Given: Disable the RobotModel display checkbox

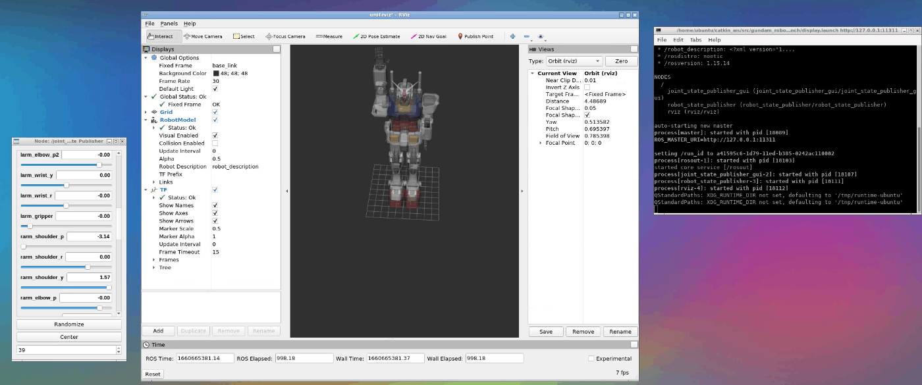Looking at the screenshot, I should coord(215,120).
